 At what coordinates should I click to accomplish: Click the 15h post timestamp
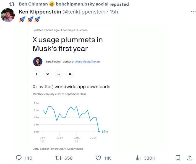click(114, 12)
